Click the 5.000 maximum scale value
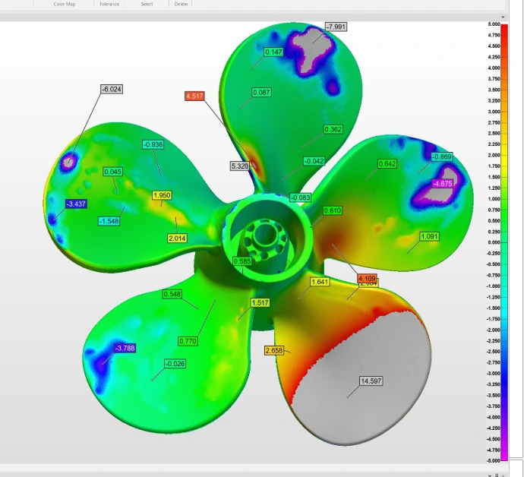Image resolution: width=524 pixels, height=477 pixels. (494, 24)
